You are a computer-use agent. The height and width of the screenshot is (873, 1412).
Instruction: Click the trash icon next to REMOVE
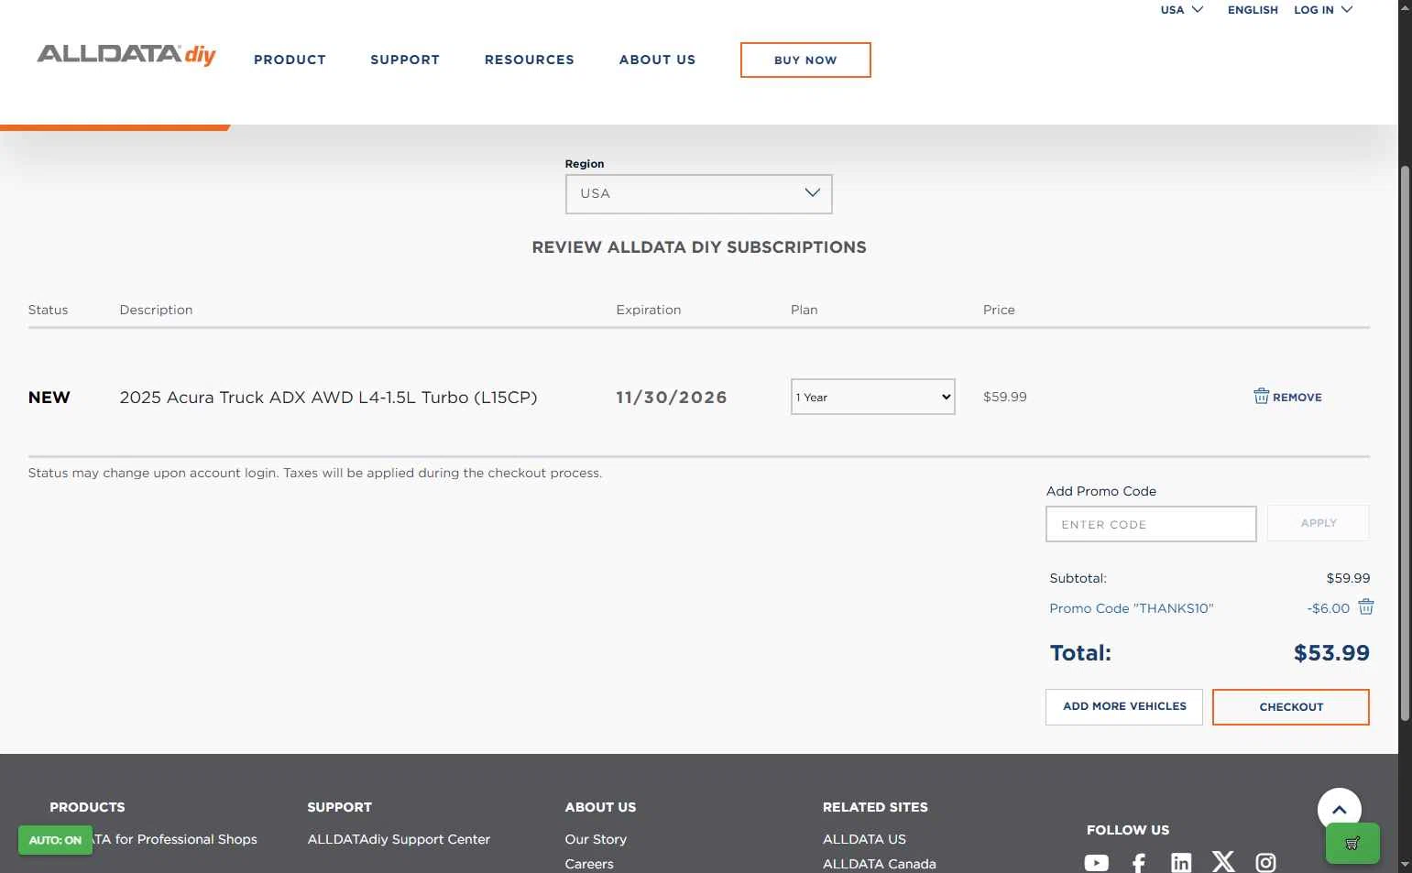(1262, 396)
